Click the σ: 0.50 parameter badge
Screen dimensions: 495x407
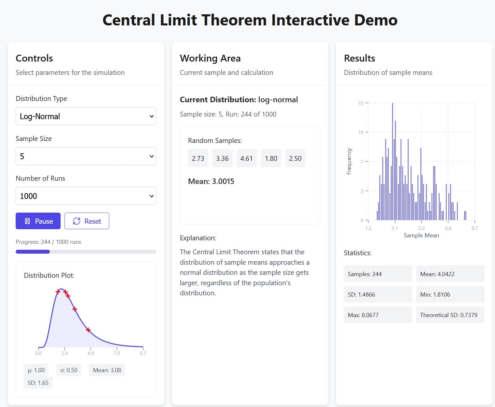coord(69,370)
